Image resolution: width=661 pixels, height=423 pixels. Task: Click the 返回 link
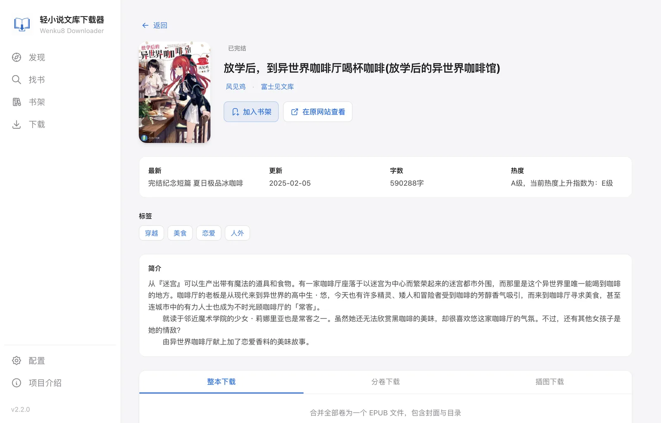[x=155, y=25]
